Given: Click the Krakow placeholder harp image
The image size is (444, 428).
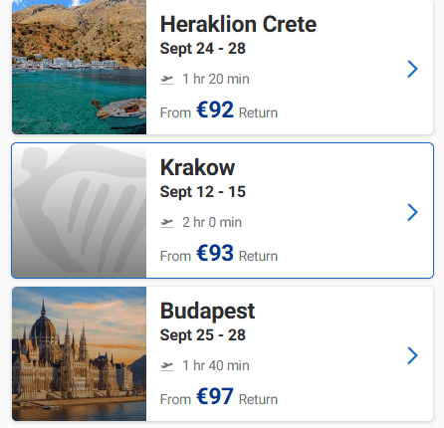Looking at the screenshot, I should [79, 211].
